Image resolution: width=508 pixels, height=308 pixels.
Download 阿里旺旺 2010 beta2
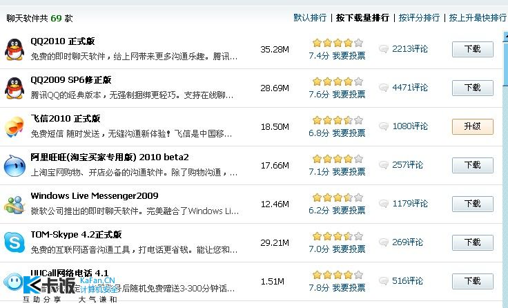pos(473,165)
